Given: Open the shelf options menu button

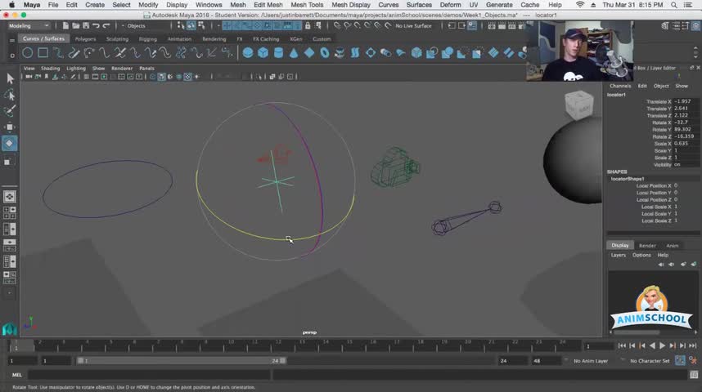Looking at the screenshot, I should coord(12,56).
